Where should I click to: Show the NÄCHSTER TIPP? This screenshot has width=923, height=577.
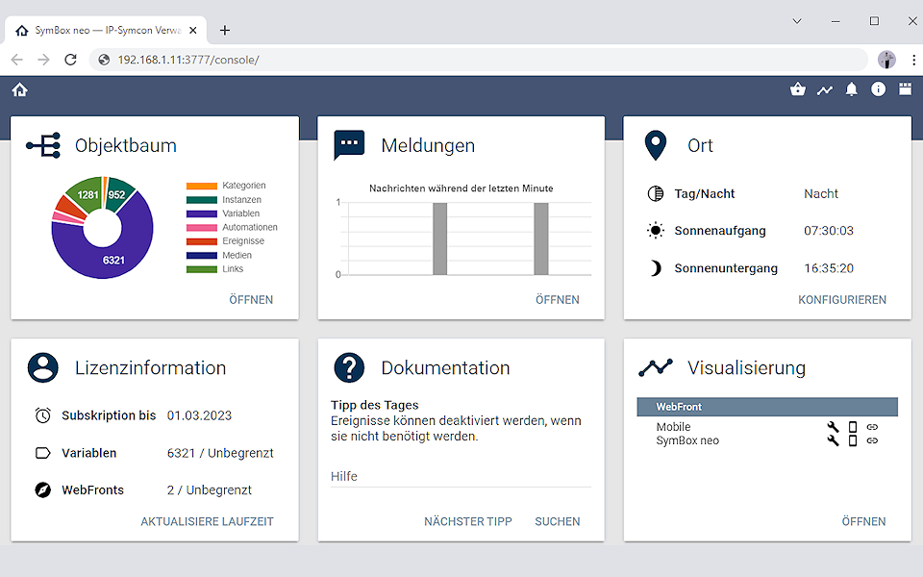pyautogui.click(x=467, y=521)
